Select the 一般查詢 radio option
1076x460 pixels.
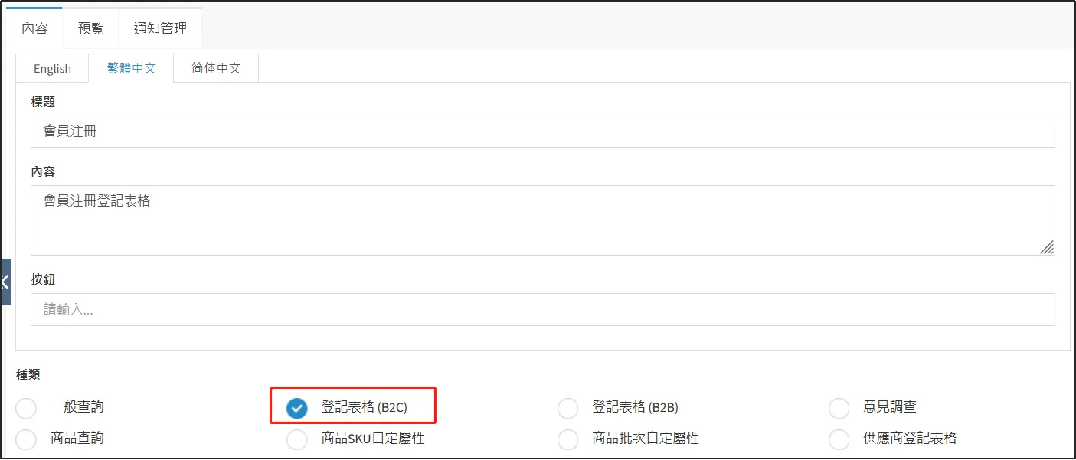coord(26,409)
